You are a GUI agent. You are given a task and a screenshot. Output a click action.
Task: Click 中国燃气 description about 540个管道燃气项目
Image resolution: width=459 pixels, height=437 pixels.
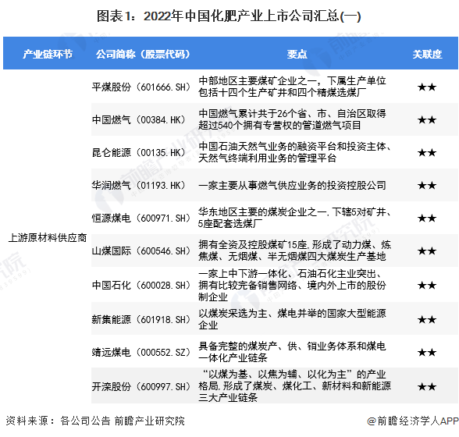[292, 119]
